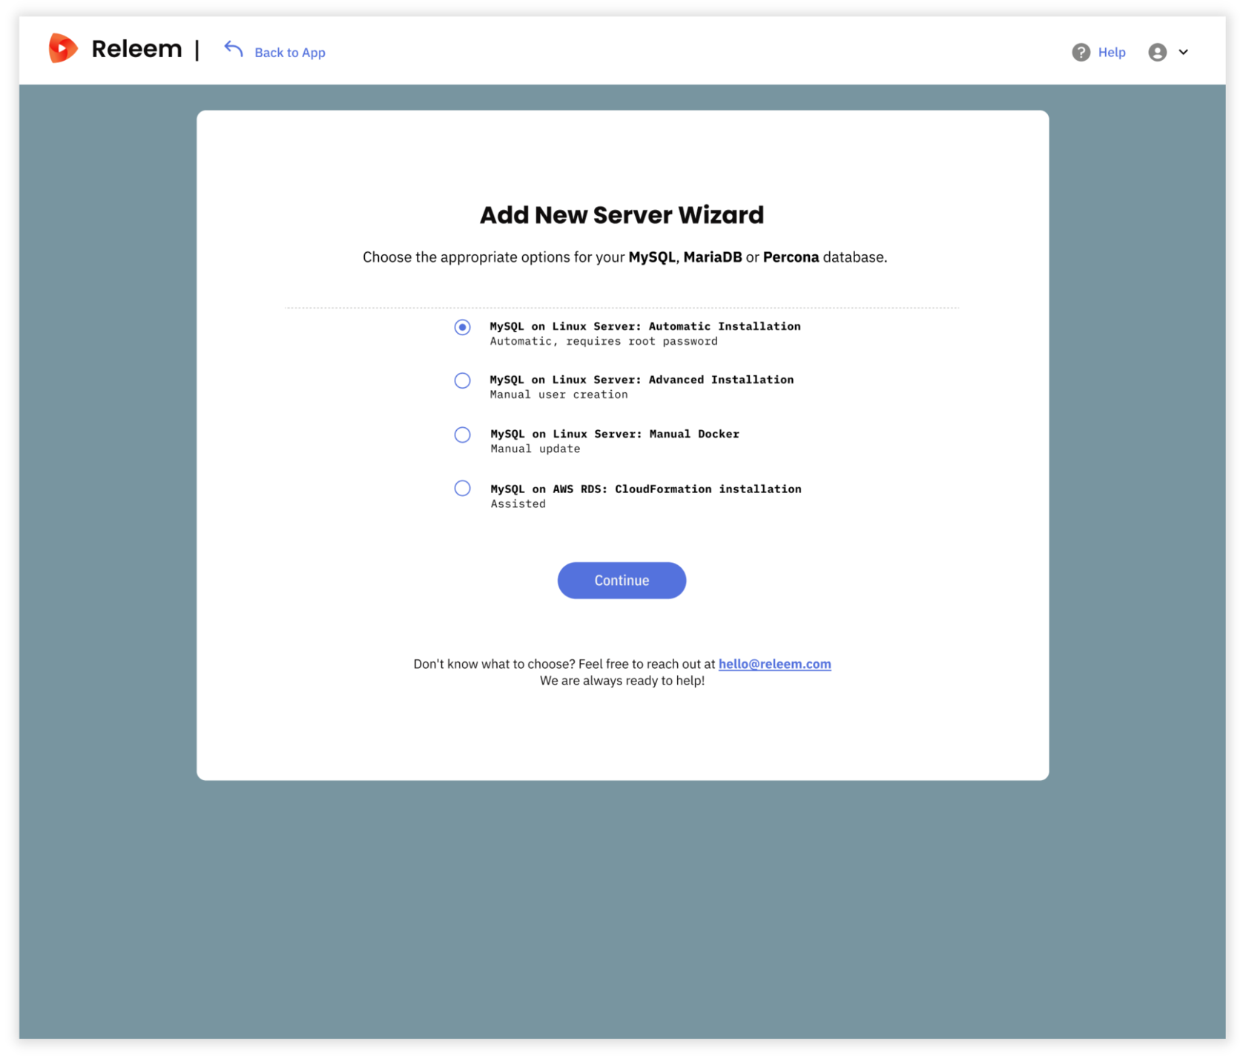Image resolution: width=1246 pixels, height=1056 pixels.
Task: Navigate Back to App
Action: (x=289, y=52)
